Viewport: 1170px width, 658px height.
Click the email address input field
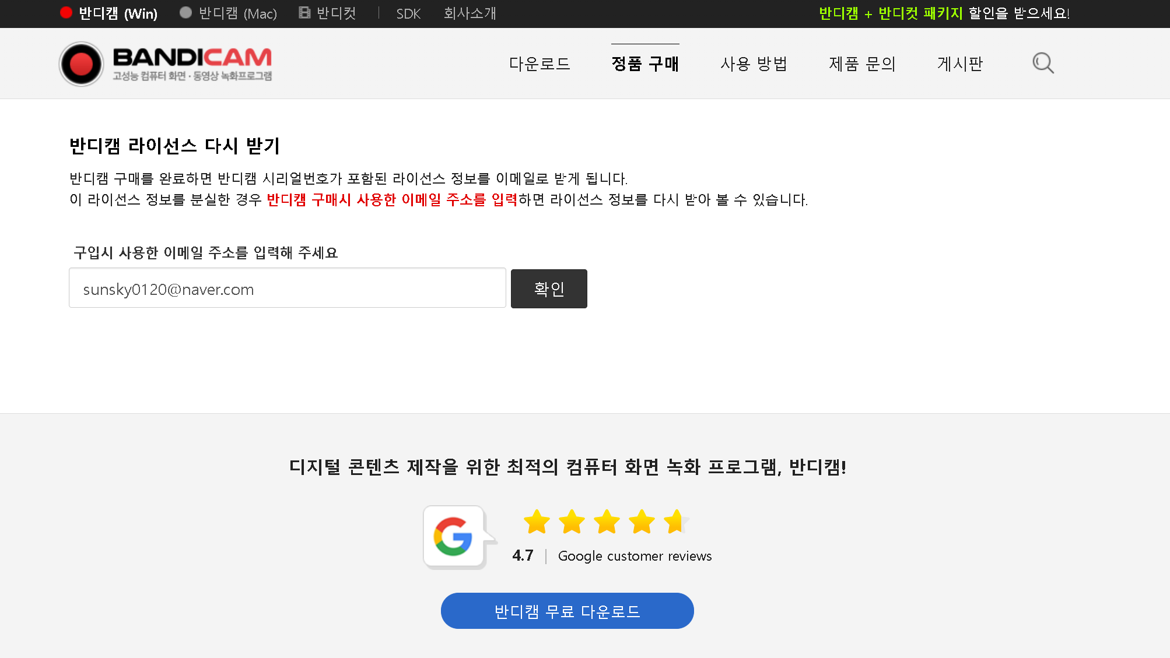(288, 288)
